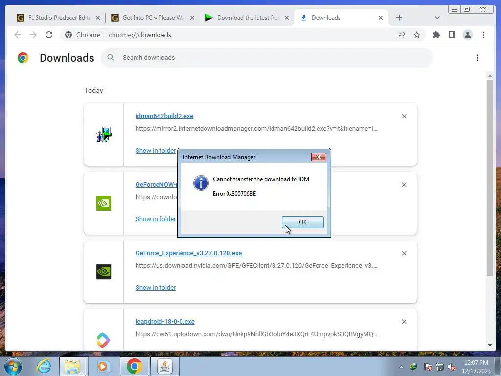501x376 pixels.
Task: Show GeForce Experience in folder
Action: 156,287
